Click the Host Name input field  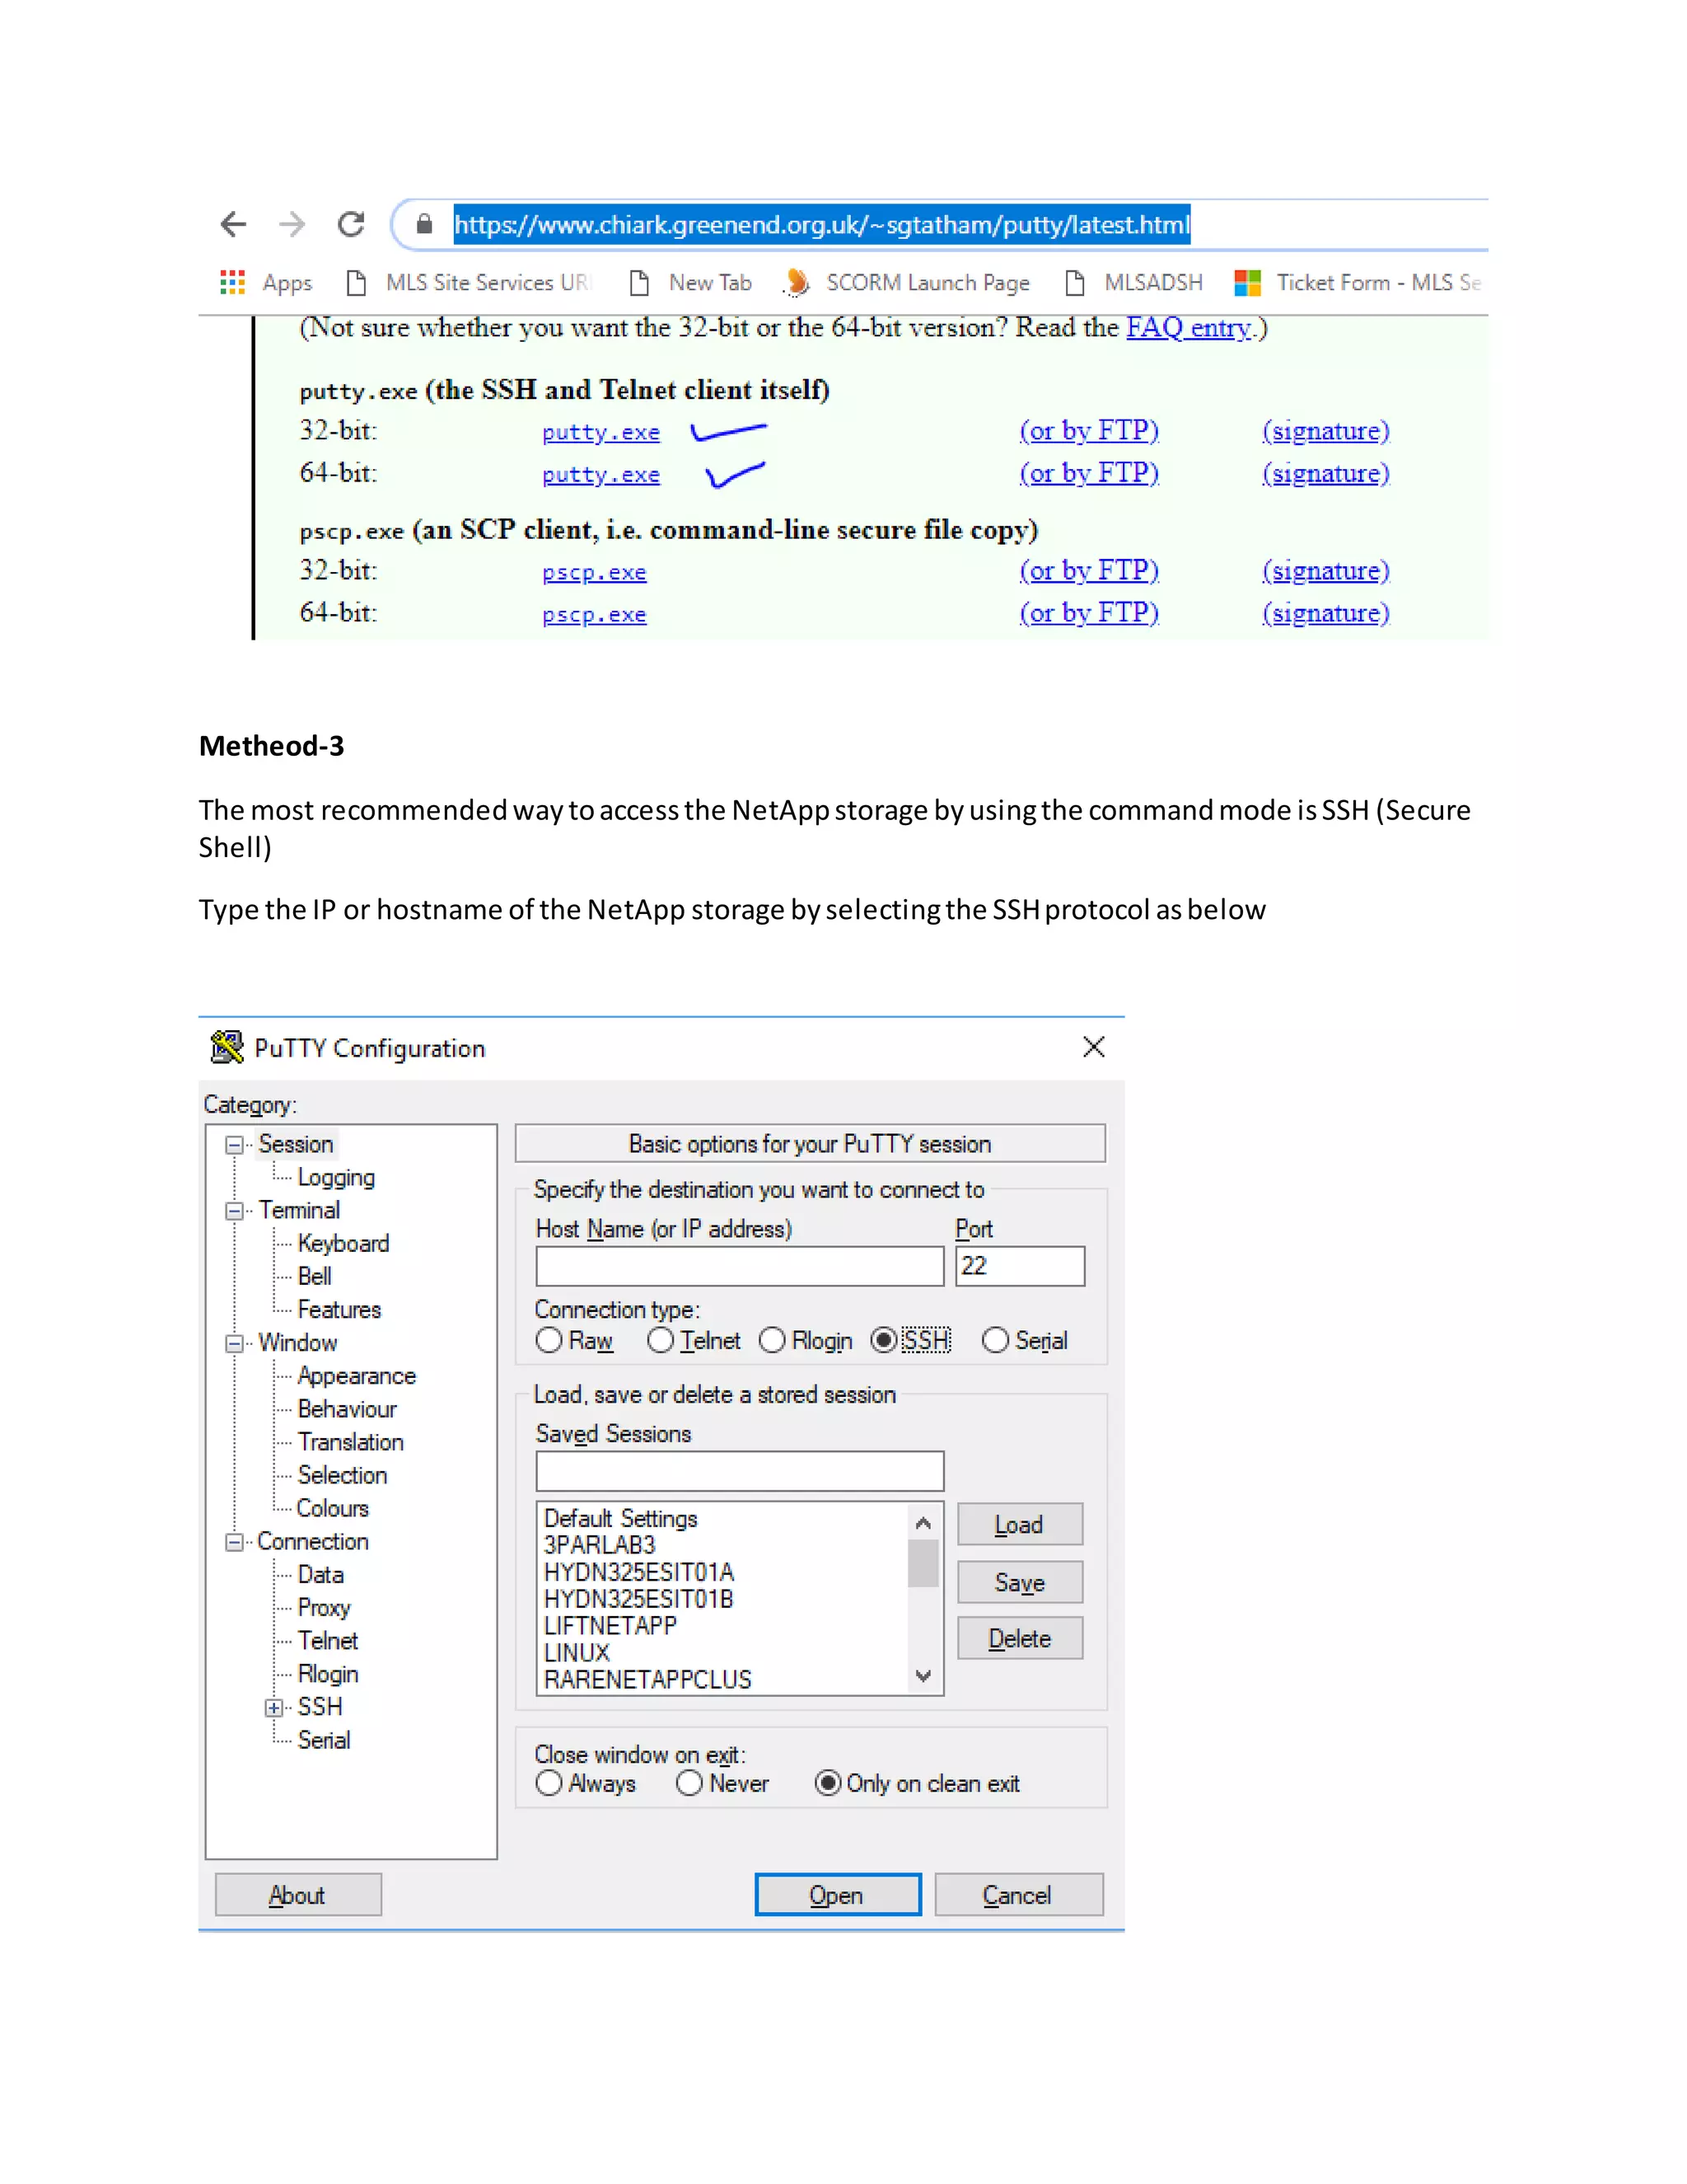tap(740, 1266)
